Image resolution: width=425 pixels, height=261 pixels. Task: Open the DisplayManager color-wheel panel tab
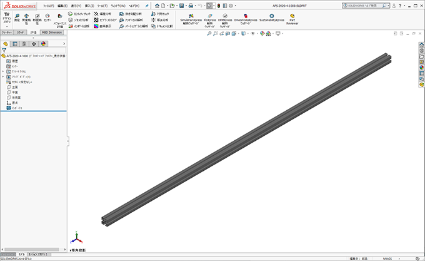(x=43, y=44)
